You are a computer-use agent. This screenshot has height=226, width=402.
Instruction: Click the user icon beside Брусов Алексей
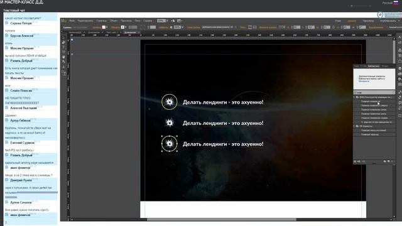pyautogui.click(x=7, y=36)
